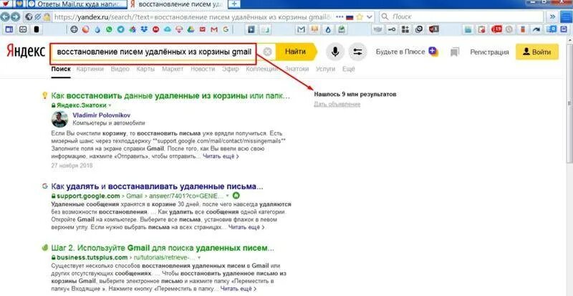Show more toolbar items with » chevron
This screenshot has width=573, height=296.
552,16
